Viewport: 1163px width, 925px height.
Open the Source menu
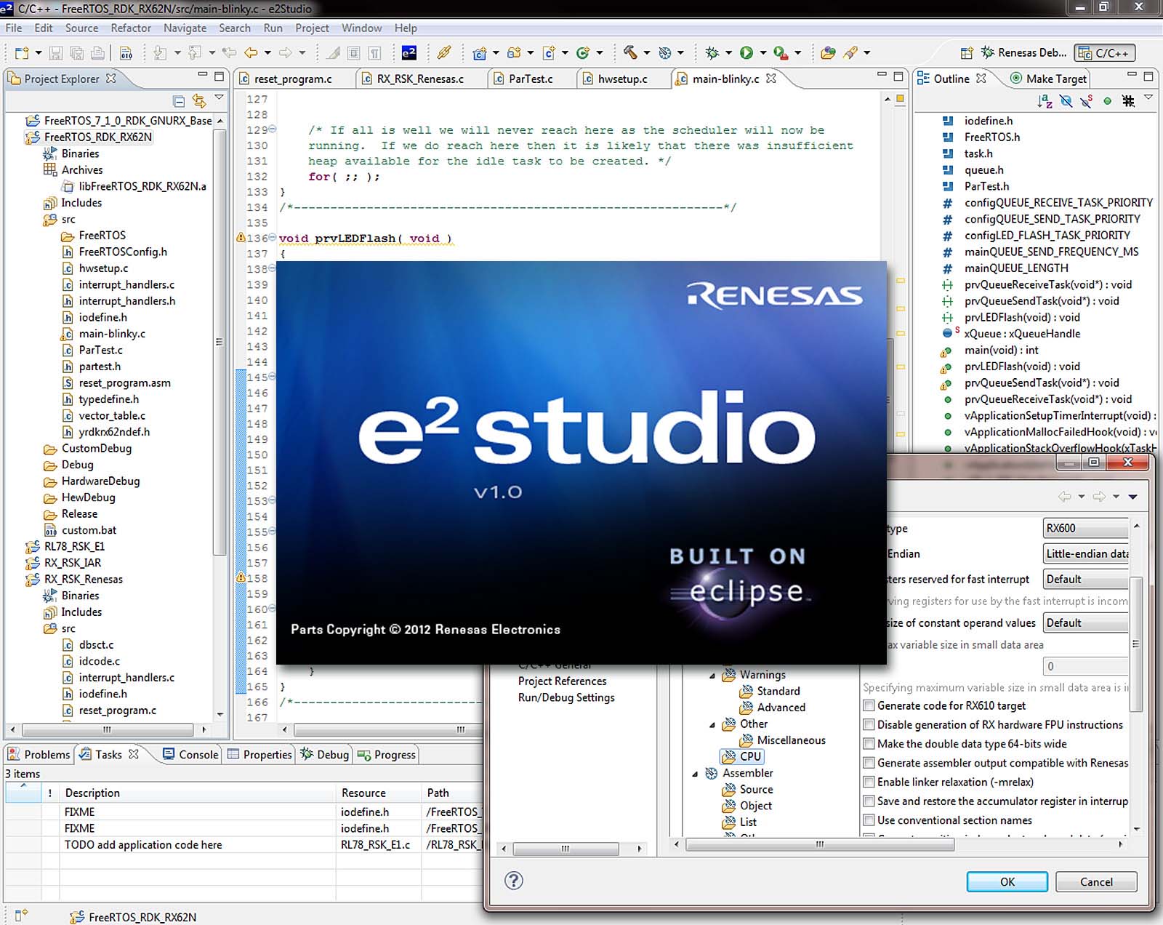(81, 28)
